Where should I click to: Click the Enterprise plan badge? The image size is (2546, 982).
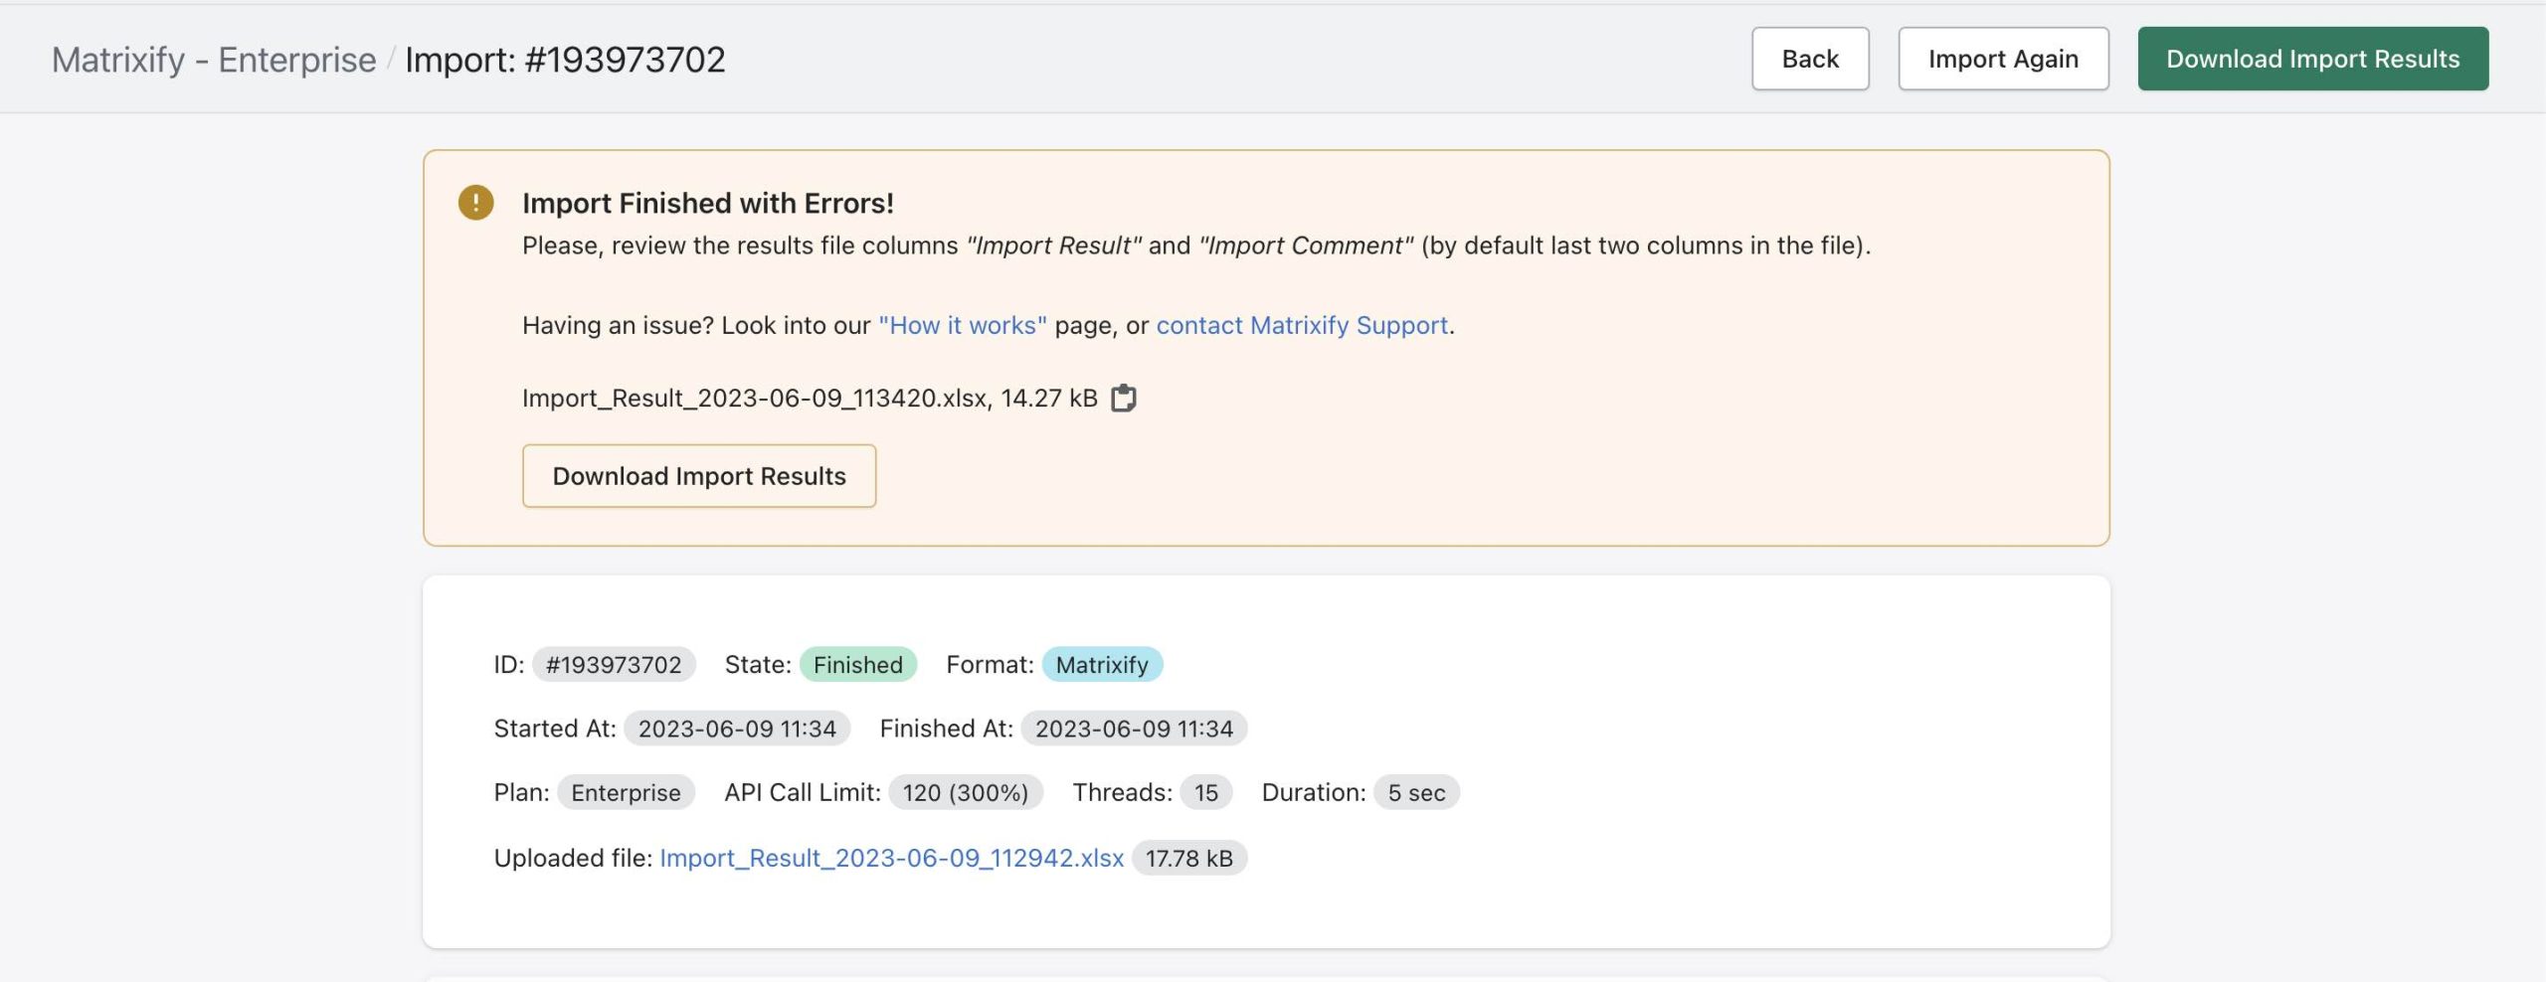625,792
